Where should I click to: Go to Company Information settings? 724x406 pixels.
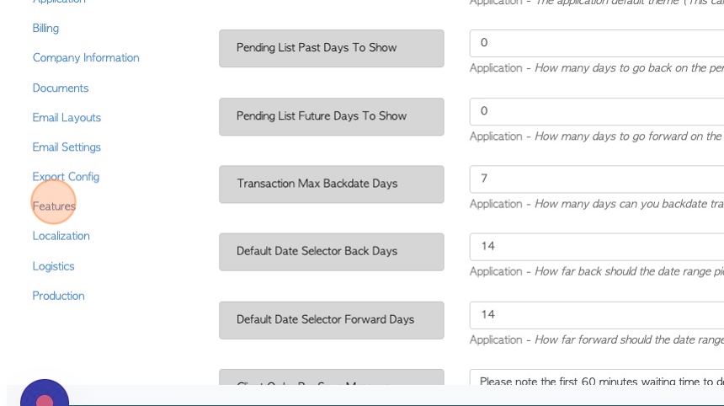tap(86, 58)
